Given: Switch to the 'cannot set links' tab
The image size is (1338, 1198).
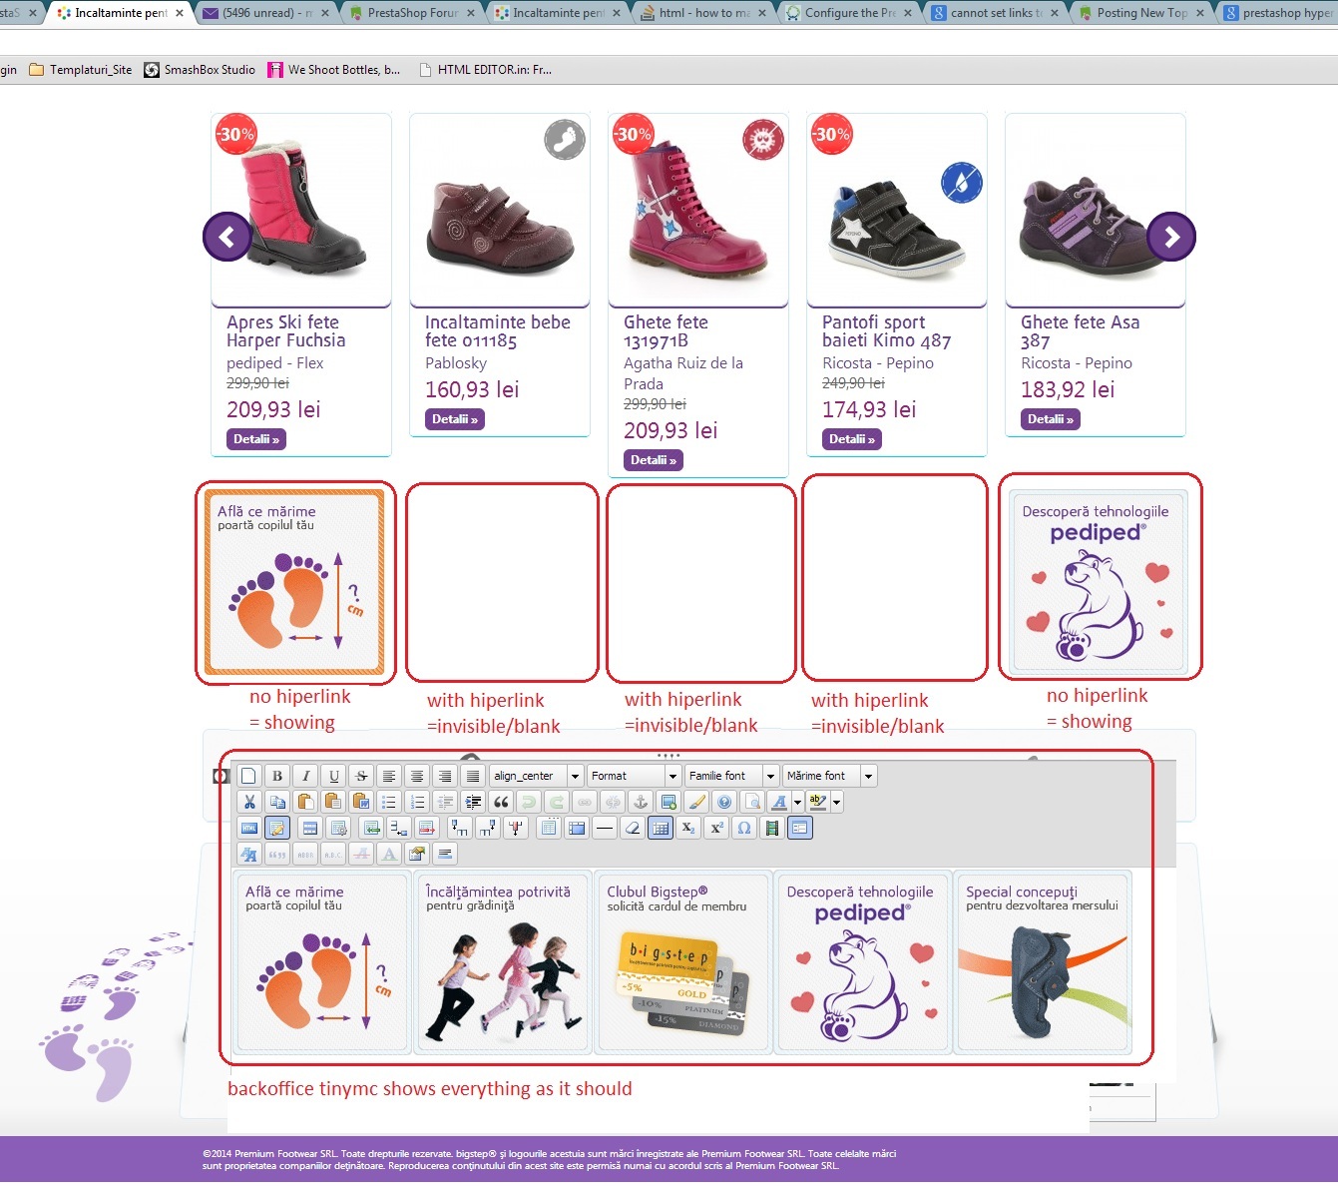Looking at the screenshot, I should point(996,13).
